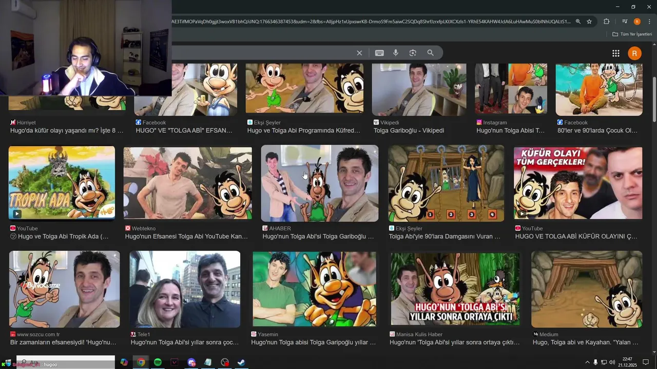Open the volume control in system tray
This screenshot has width=657, height=369.
[x=612, y=362]
